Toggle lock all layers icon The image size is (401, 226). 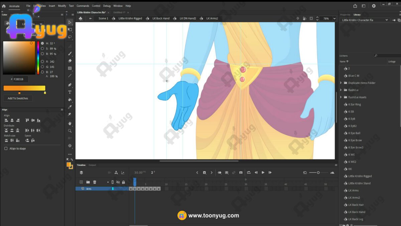coord(123,182)
